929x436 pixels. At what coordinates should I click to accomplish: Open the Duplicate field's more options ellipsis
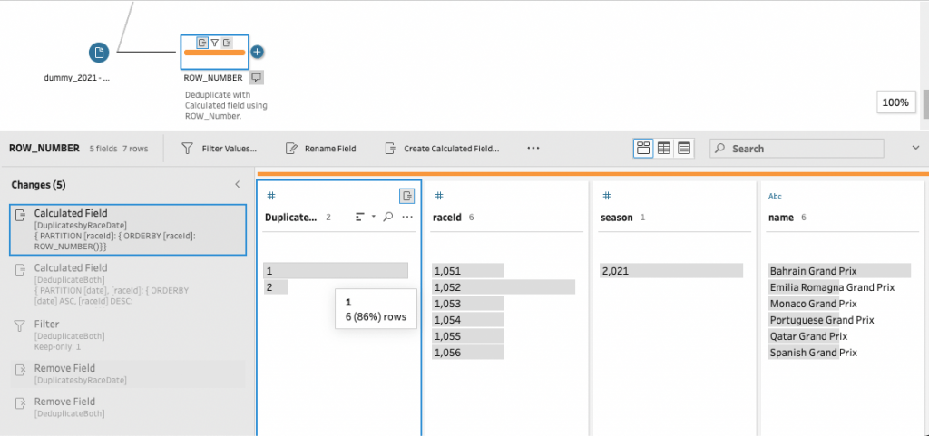click(407, 218)
